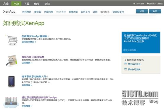Switch to the 功能特性 tab
Image resolution: width=164 pixels, height=111 pixels.
click(x=49, y=12)
